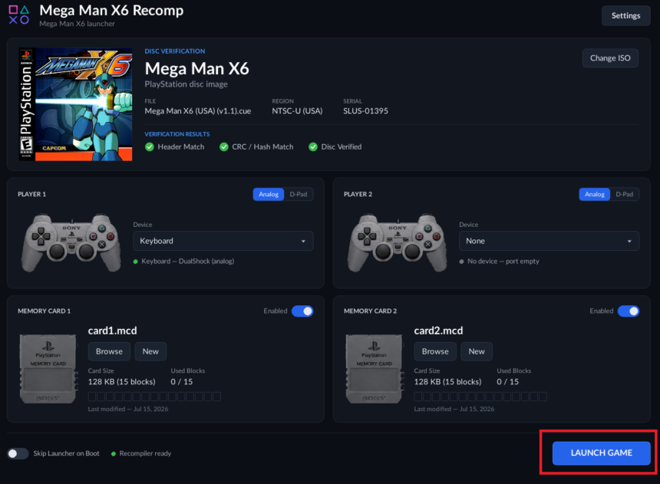
Task: Click the Change ISO button
Action: pyautogui.click(x=610, y=58)
